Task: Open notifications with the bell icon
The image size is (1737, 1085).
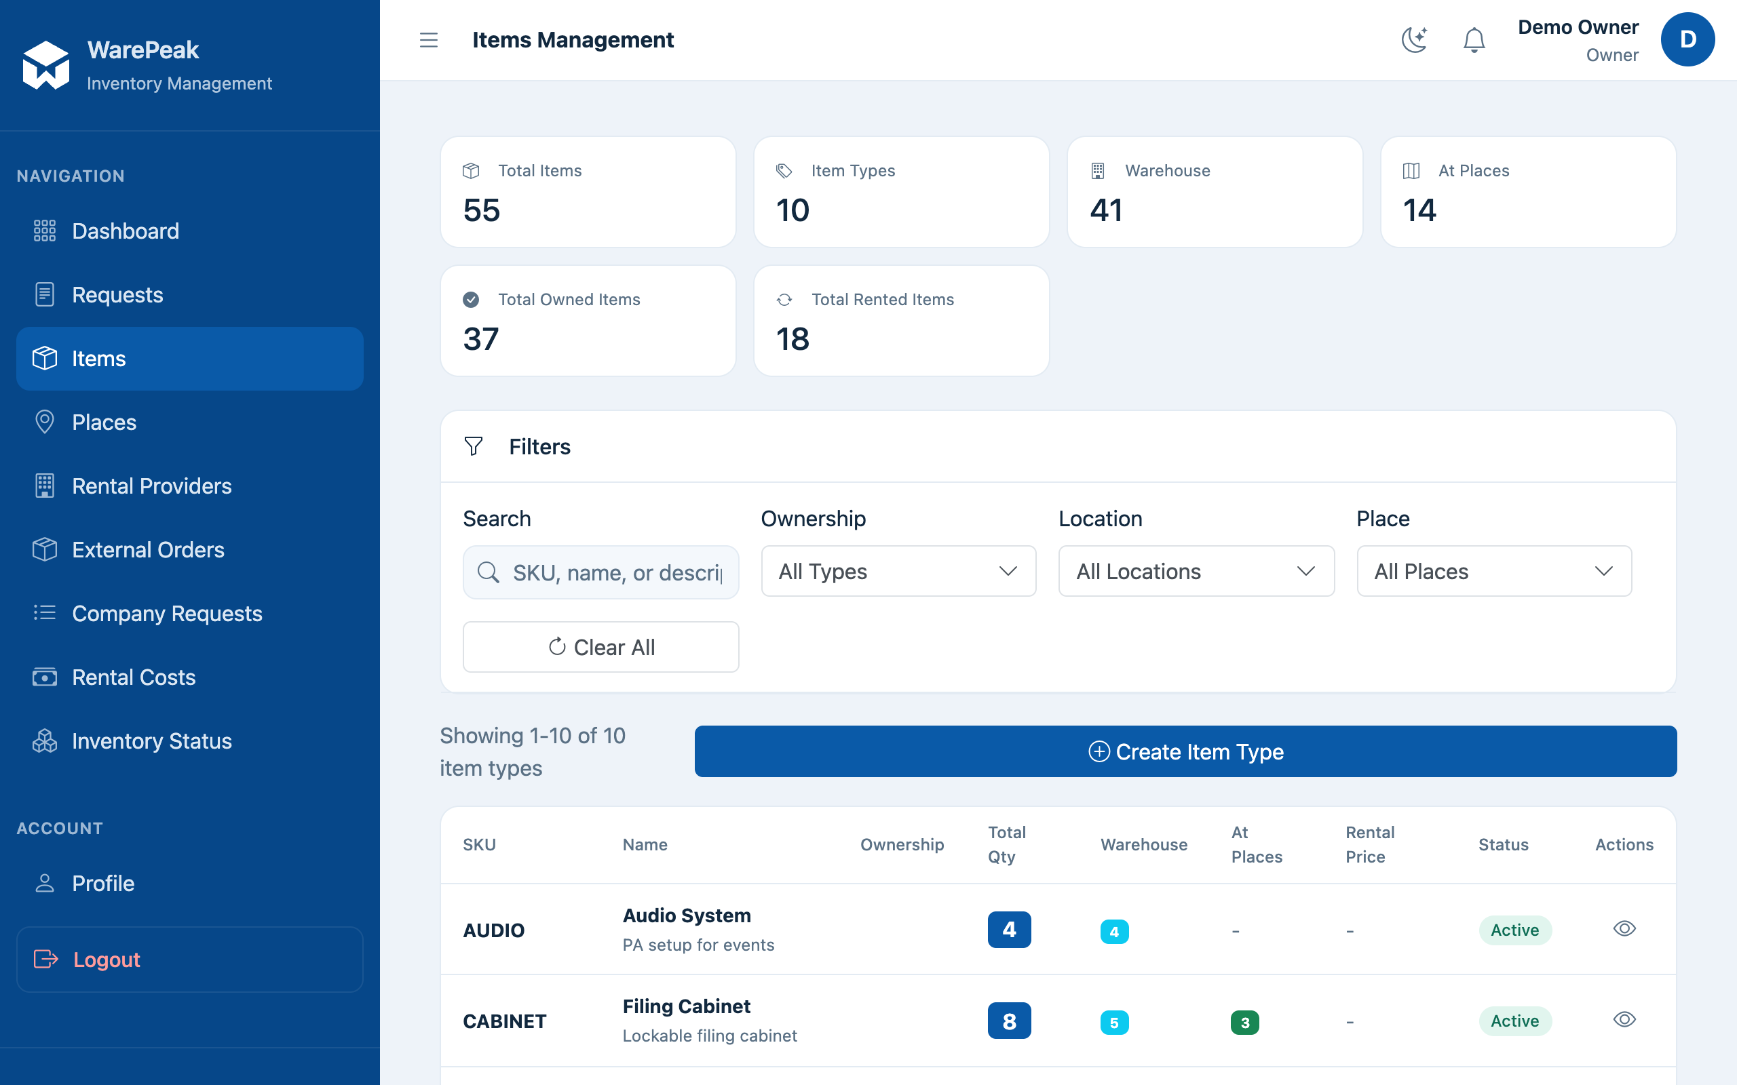Action: click(x=1474, y=40)
